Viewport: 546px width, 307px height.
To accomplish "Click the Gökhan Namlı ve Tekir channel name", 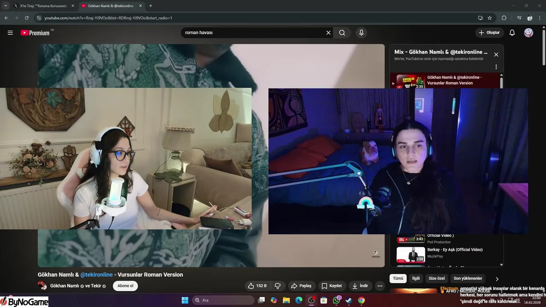I will pyautogui.click(x=78, y=286).
